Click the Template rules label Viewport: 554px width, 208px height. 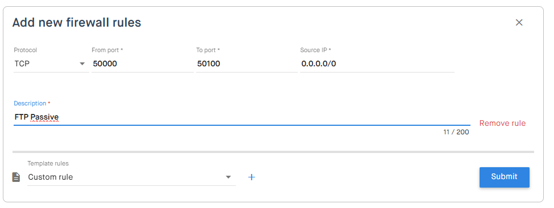tap(48, 164)
